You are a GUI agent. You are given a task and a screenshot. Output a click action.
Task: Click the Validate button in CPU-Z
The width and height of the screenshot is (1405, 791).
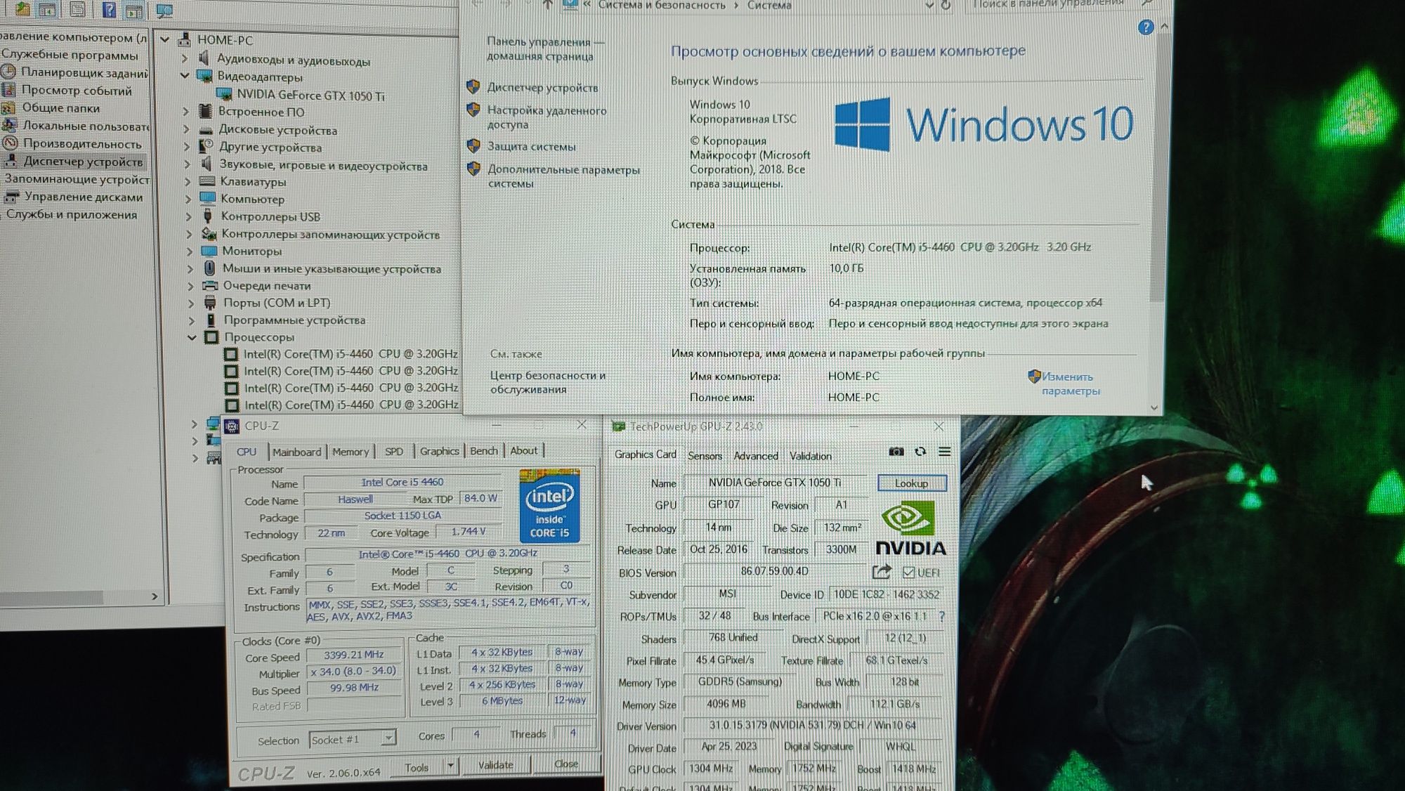click(495, 765)
